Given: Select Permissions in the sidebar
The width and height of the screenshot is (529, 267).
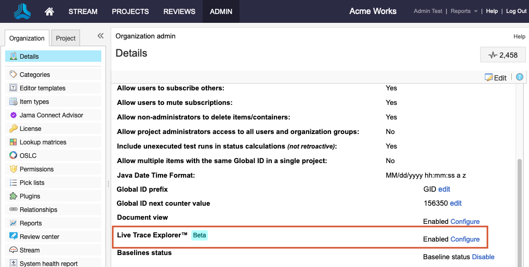Looking at the screenshot, I should 54,169.
